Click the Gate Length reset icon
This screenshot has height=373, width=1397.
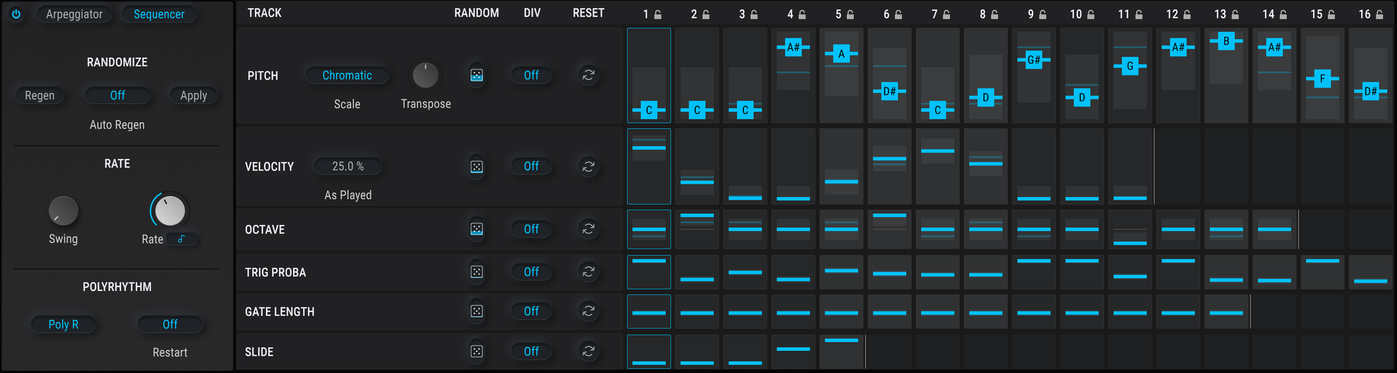click(x=588, y=311)
